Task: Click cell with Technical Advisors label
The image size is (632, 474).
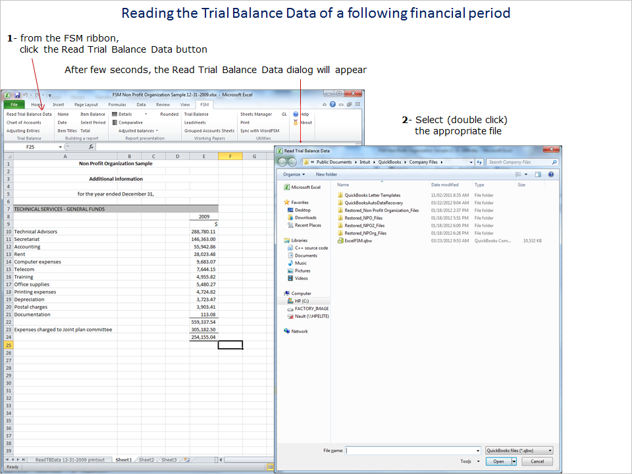Action: [x=65, y=232]
